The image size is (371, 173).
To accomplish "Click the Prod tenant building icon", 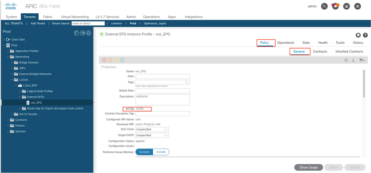I will tap(8, 45).
